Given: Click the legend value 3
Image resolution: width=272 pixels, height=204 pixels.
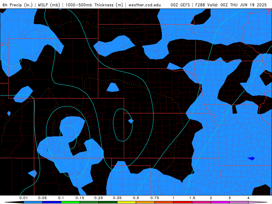Looking at the screenshot, I should 230,198.
